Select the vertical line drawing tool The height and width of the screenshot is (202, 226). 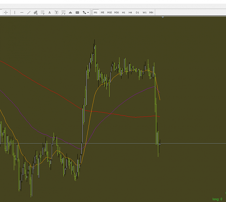[x=15, y=13]
